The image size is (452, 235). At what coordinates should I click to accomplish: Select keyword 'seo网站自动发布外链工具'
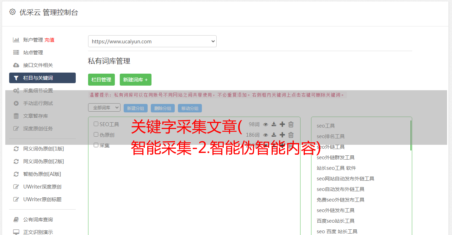346,179
